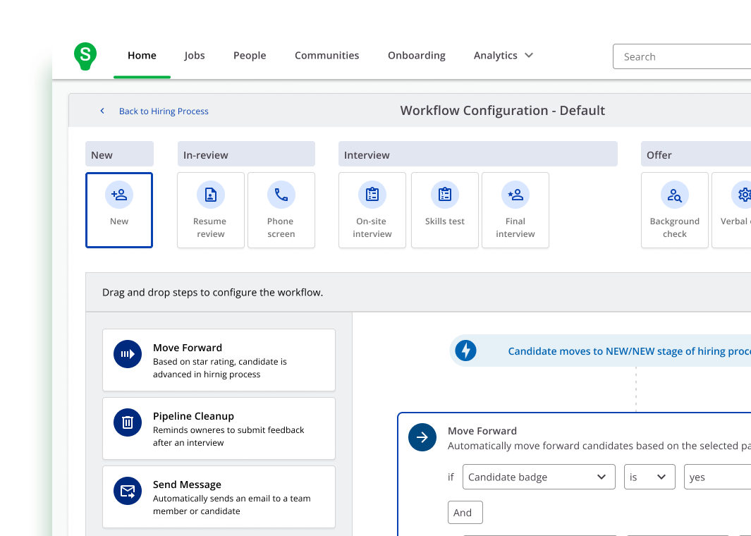This screenshot has height=536, width=751.
Task: Click the Send Message envelope icon
Action: click(128, 491)
